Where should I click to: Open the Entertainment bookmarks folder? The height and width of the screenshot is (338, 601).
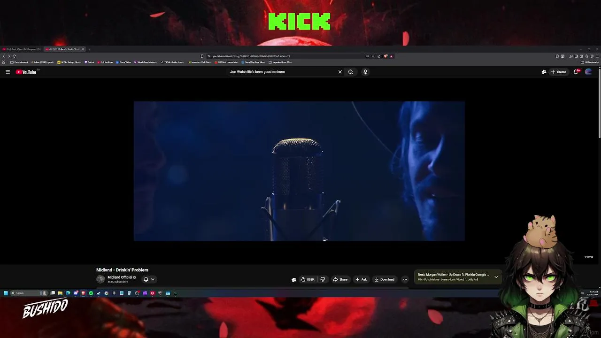click(19, 62)
